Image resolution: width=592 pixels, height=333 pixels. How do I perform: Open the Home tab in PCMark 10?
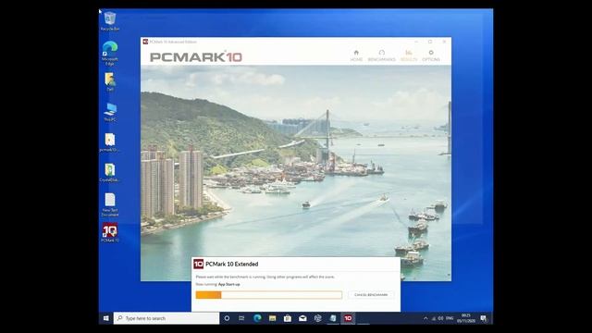pos(356,55)
